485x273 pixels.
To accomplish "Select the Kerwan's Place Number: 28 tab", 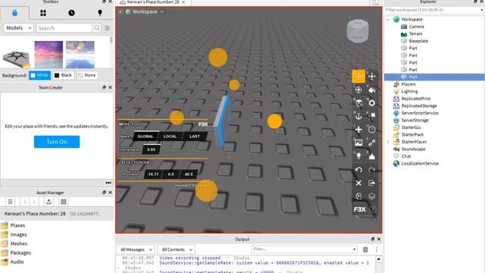I will (x=153, y=2).
